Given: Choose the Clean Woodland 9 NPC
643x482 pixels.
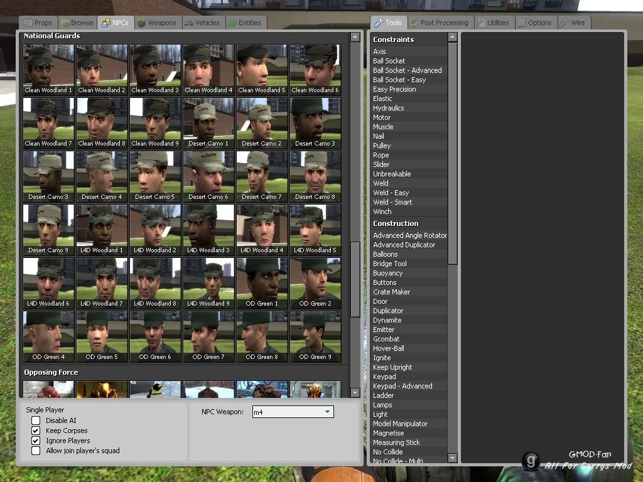Looking at the screenshot, I should pos(155,123).
